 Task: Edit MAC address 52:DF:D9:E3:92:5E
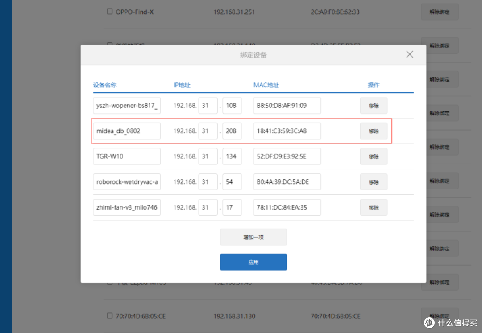[287, 156]
